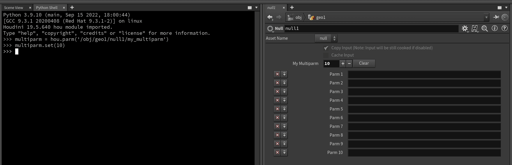This screenshot has width=512, height=165.
Task: Open the Asset Name null dropdown
Action: (326, 38)
